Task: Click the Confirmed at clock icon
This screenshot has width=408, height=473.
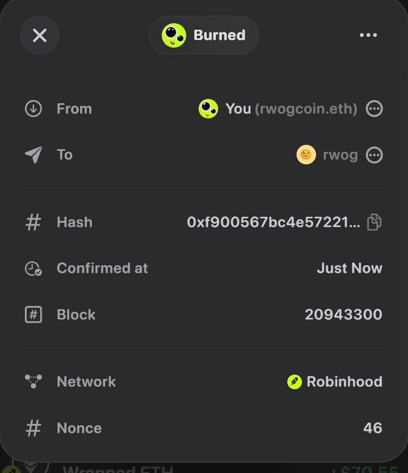Action: (33, 269)
